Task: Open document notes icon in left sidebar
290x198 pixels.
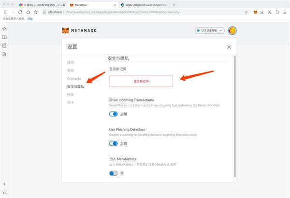Action: click(4, 54)
